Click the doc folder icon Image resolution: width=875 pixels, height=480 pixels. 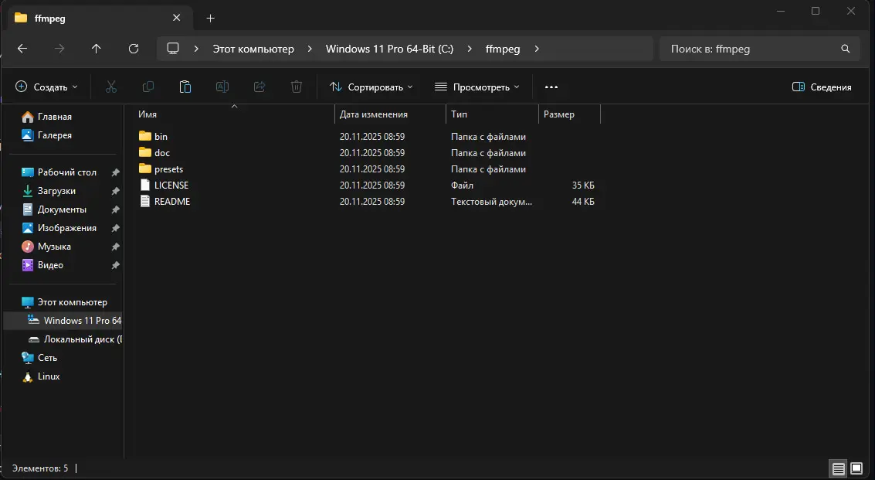pyautogui.click(x=145, y=152)
